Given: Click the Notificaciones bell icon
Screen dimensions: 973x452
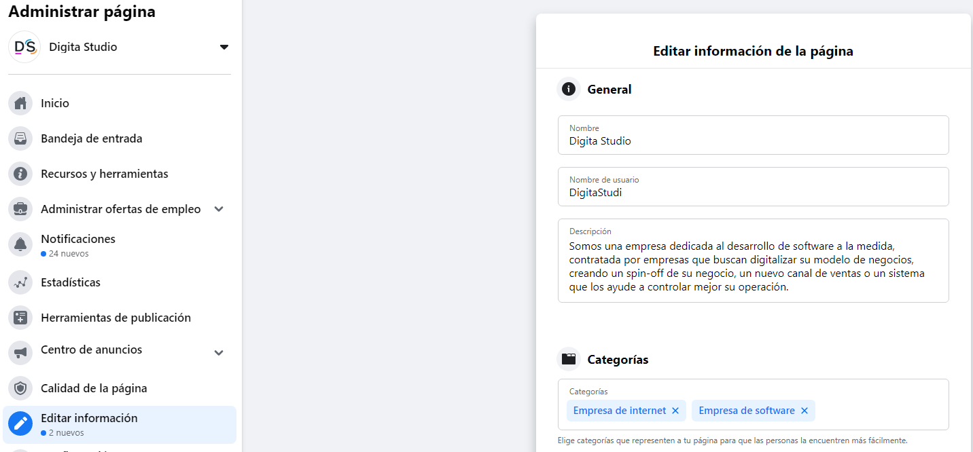Looking at the screenshot, I should (20, 245).
